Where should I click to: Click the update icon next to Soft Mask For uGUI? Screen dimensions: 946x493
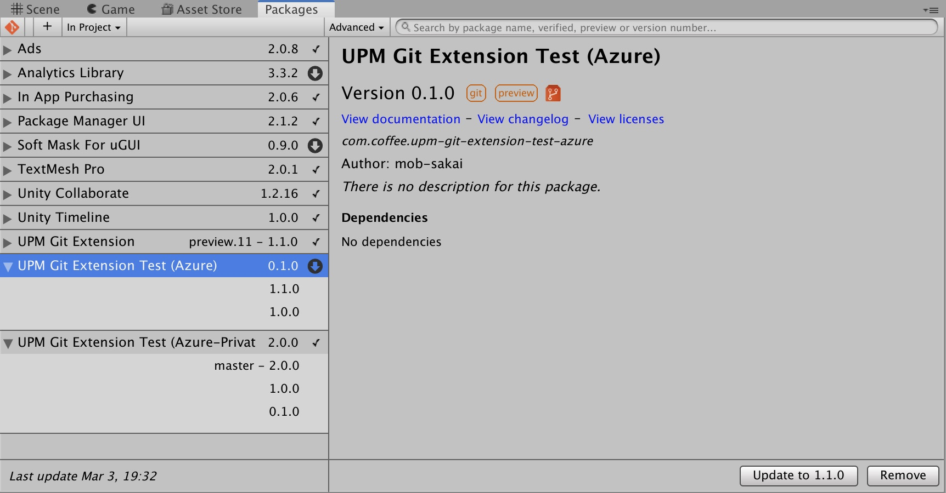316,145
